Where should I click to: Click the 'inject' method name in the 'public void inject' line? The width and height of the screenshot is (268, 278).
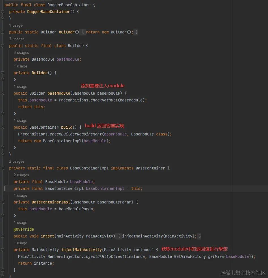pyautogui.click(x=47, y=236)
